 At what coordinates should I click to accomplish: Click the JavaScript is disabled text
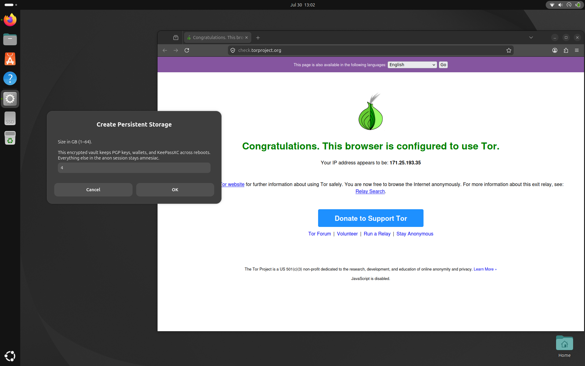pyautogui.click(x=370, y=279)
